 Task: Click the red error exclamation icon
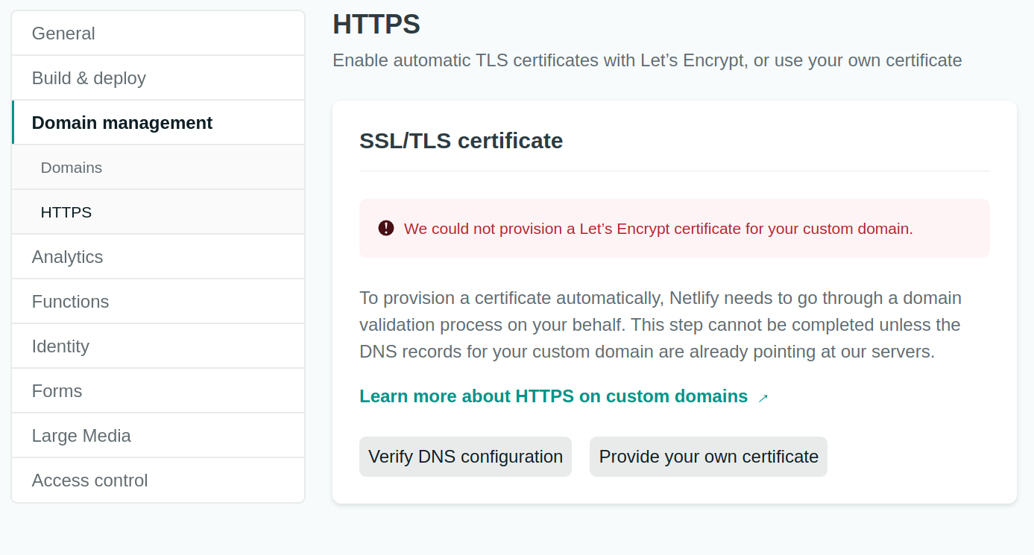386,228
